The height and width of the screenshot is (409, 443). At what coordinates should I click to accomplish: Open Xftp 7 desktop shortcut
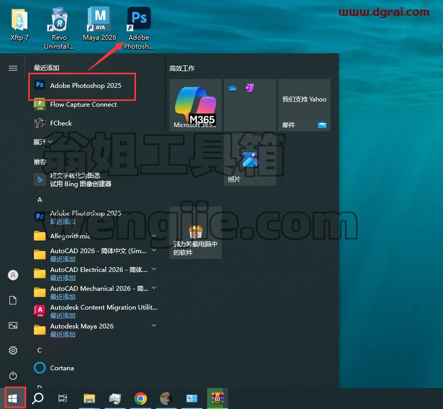coord(19,26)
